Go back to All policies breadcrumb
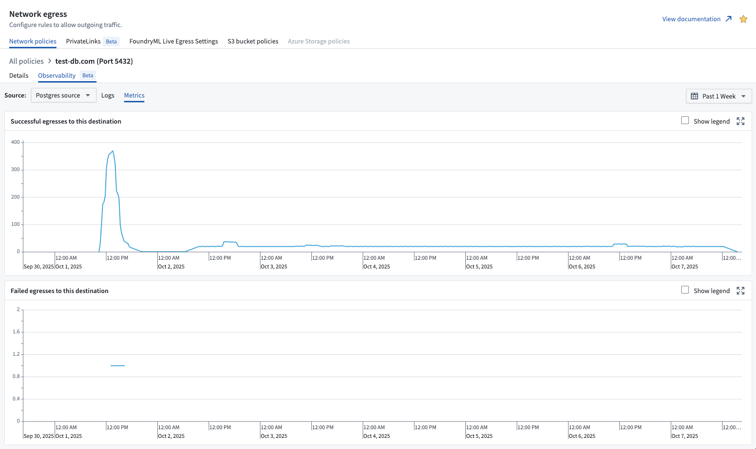 click(26, 61)
